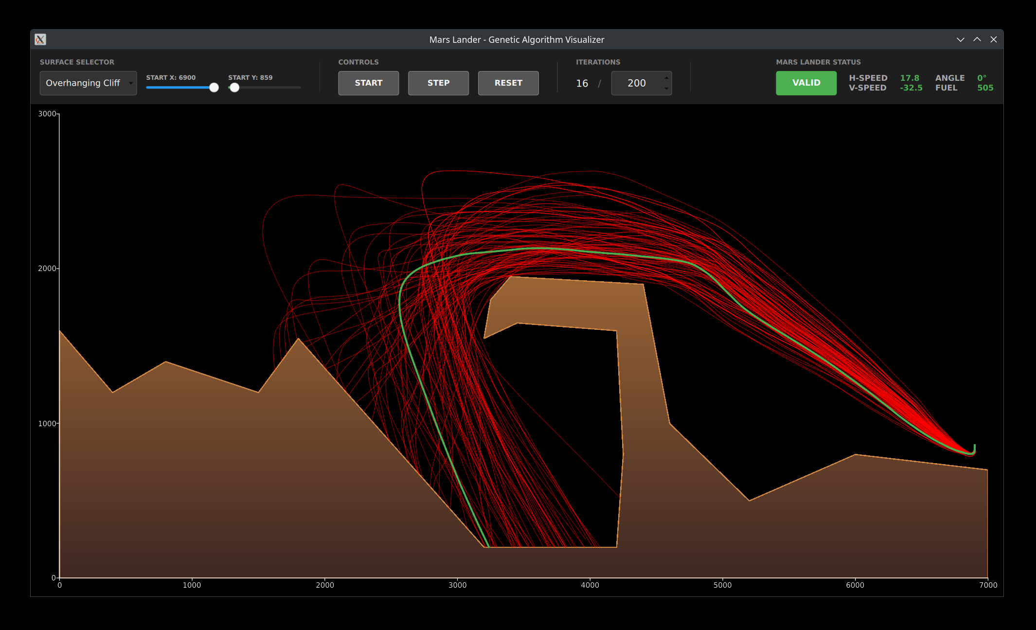Minimize window using the down chevron icon

pyautogui.click(x=960, y=39)
